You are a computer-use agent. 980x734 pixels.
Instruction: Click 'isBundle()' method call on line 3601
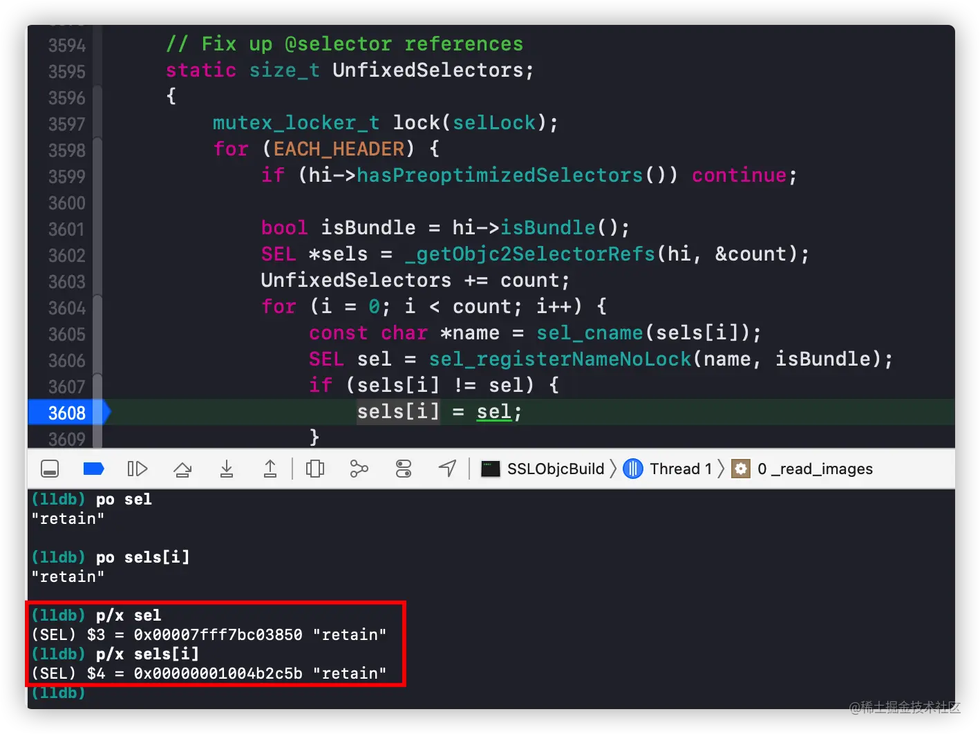[560, 228]
